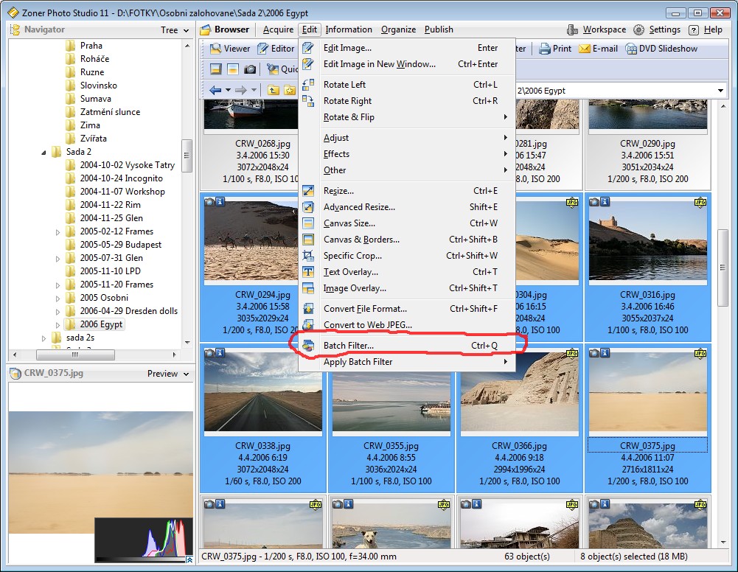Click info badge on CRW_0294.jpg thumbnail
Viewport: 738px width, 572px height.
(x=220, y=202)
